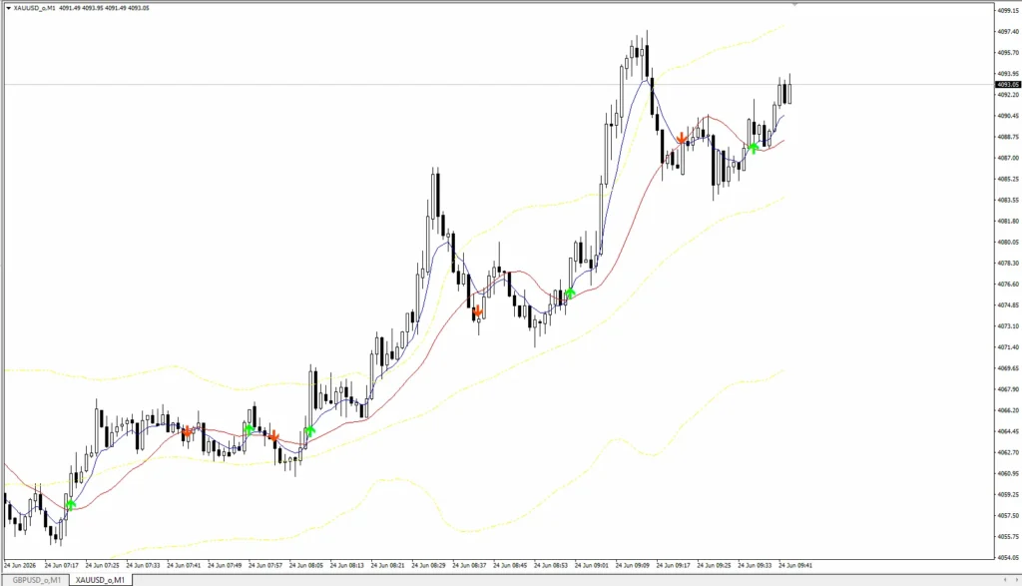Click the green up arrow signal near 09:33
The height and width of the screenshot is (586, 1022).
click(754, 148)
